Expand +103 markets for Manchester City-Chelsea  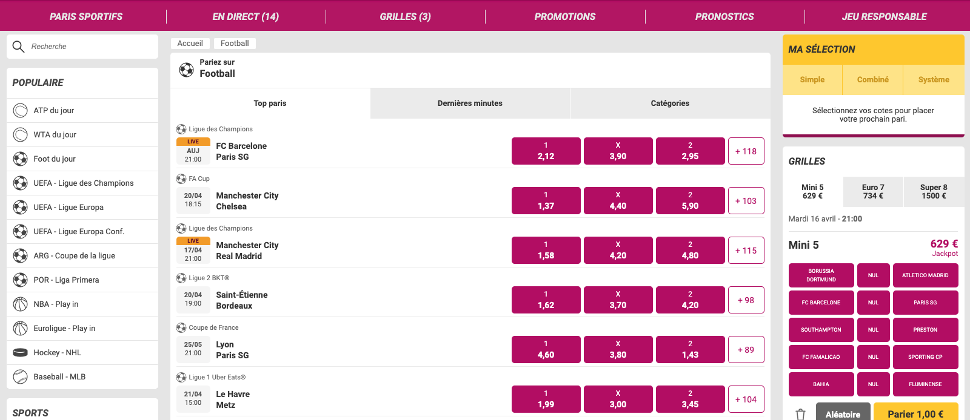click(x=746, y=201)
